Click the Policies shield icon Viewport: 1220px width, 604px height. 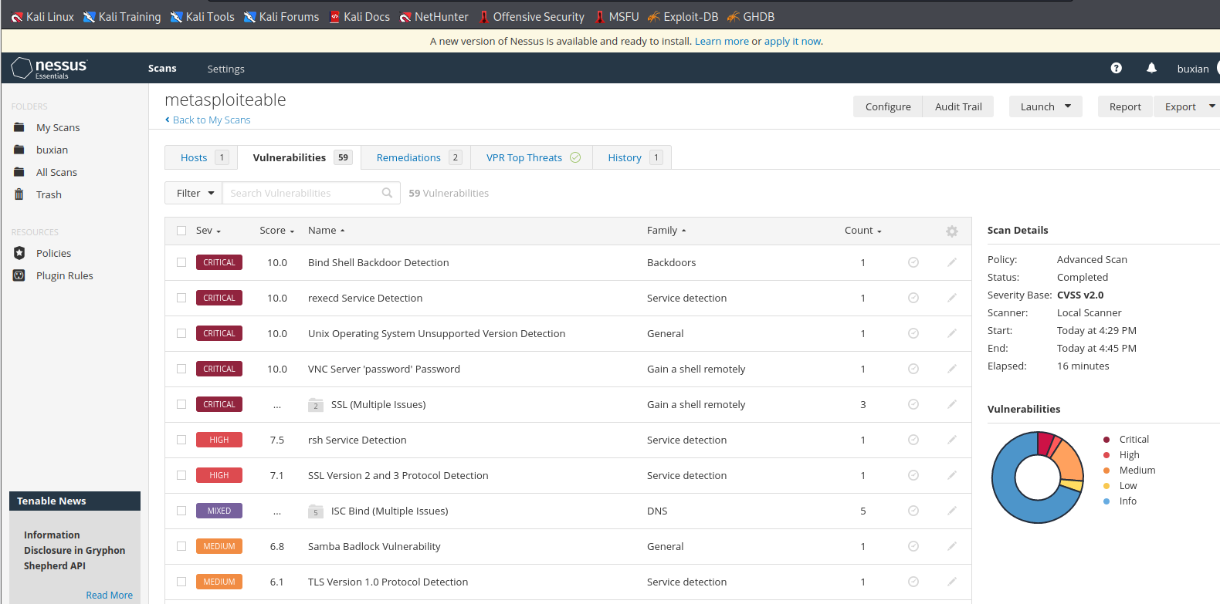pos(19,253)
